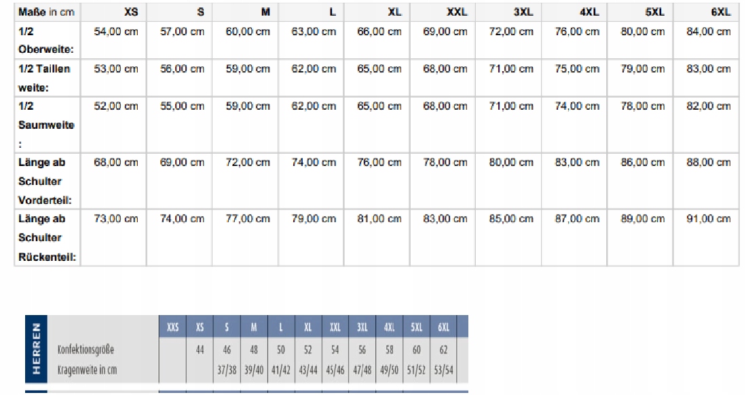
Task: Select the 6XL column header
Action: click(720, 12)
